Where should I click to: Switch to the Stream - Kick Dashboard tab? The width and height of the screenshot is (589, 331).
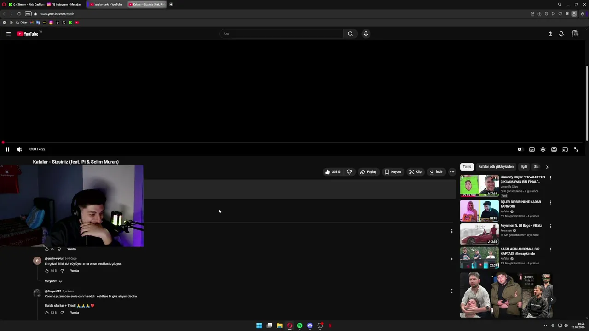point(26,4)
